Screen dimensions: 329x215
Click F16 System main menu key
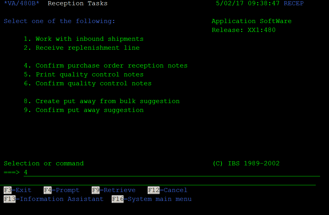click(151, 199)
